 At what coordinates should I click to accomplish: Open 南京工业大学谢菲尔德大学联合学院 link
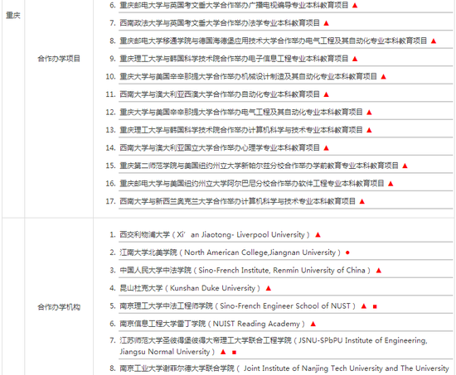284,368
